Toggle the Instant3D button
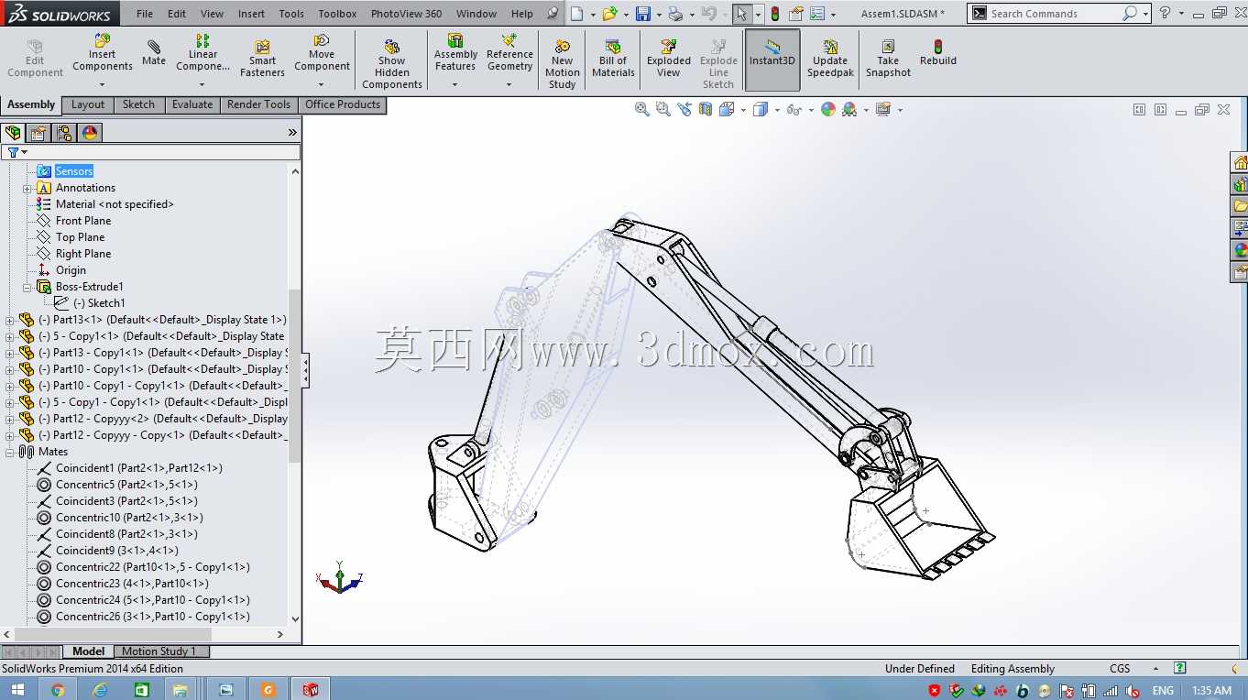Viewport: 1248px width, 700px height. point(772,60)
